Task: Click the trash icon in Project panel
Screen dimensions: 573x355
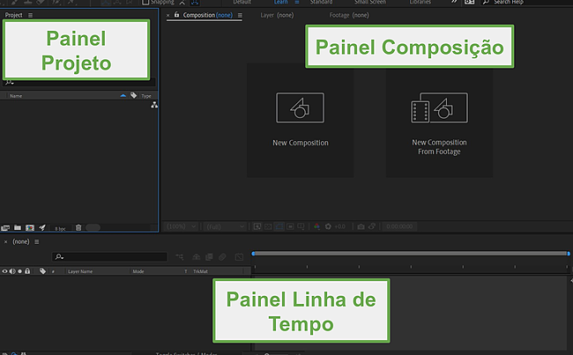Action: (x=78, y=227)
